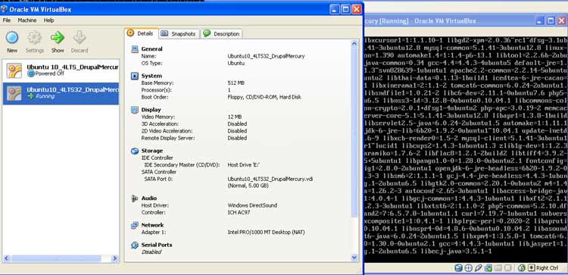The width and height of the screenshot is (568, 275).
Task: Click the Description tab speech bubble icon
Action: [x=207, y=33]
